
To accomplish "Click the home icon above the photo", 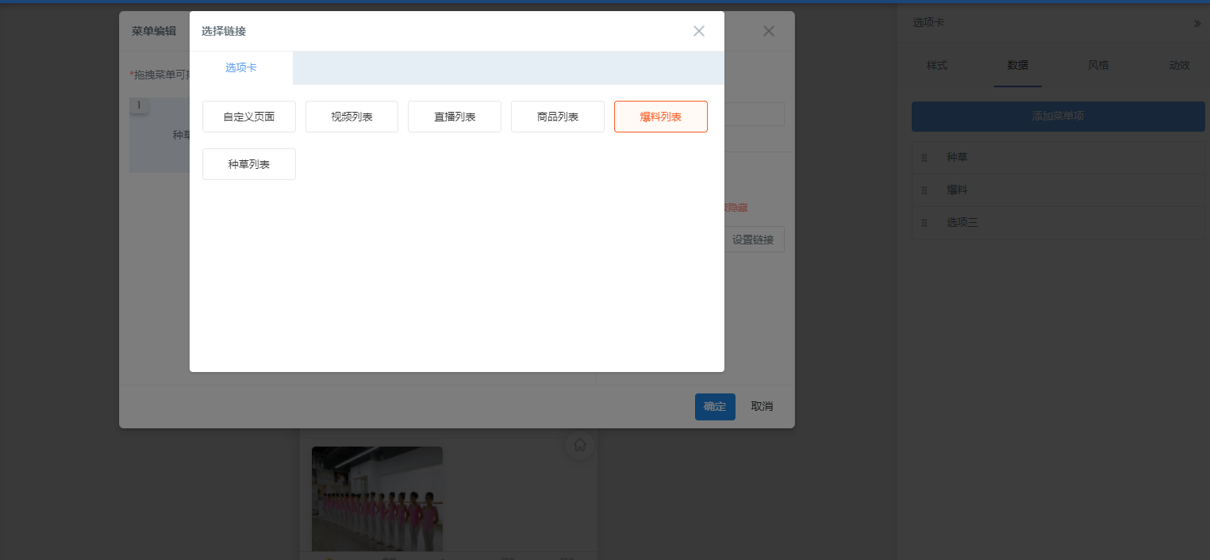I will tap(580, 445).
